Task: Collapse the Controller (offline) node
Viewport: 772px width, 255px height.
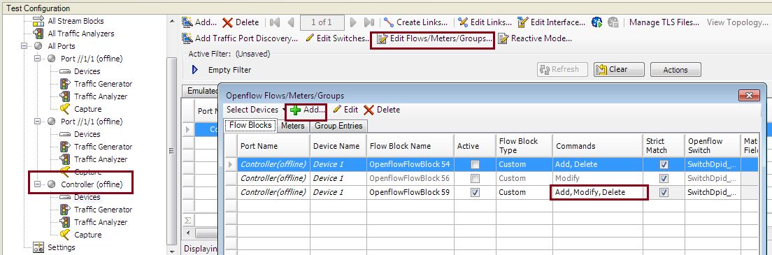Action: [38, 185]
